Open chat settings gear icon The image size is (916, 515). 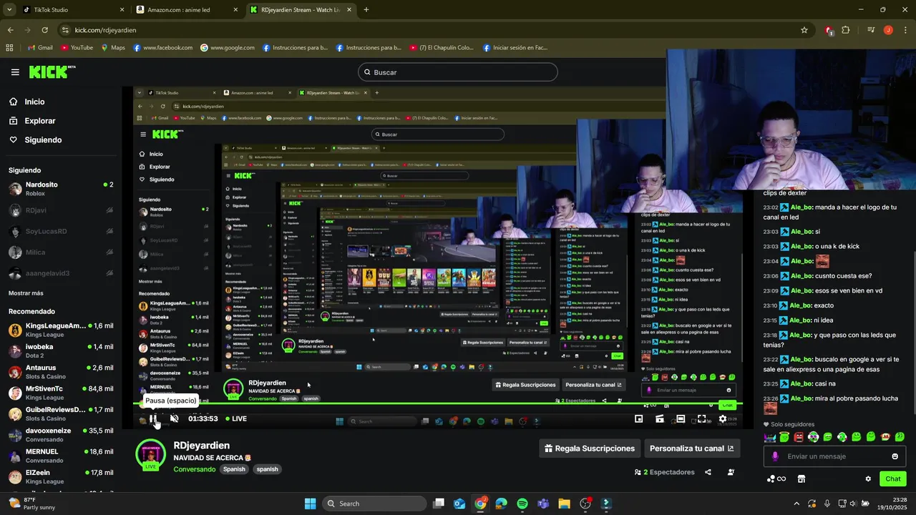coord(868,479)
